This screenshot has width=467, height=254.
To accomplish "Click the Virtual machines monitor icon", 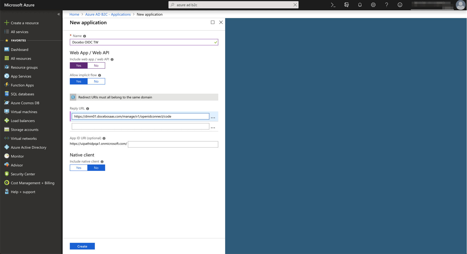I will coord(7,112).
